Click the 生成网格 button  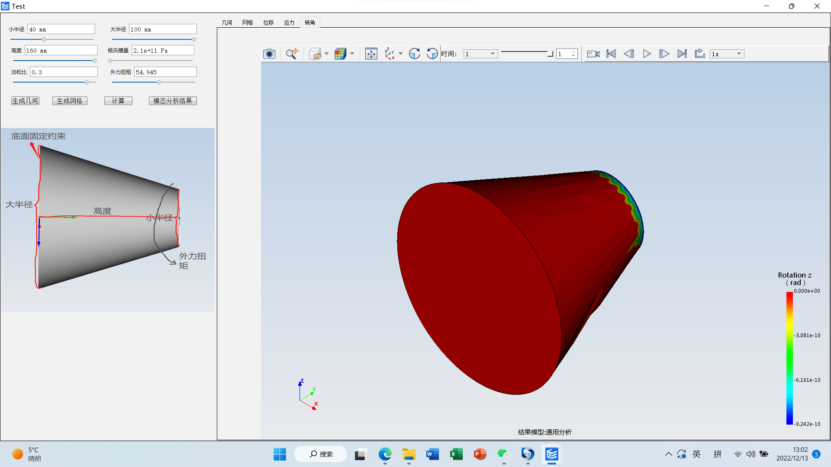click(70, 101)
